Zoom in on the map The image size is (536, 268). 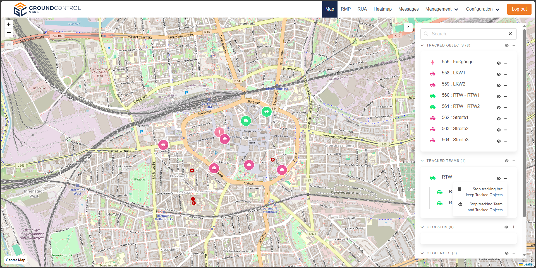(9, 25)
